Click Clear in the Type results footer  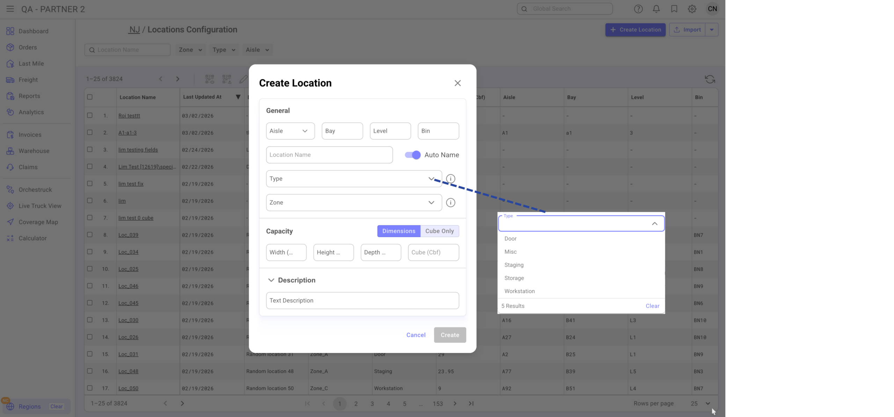[x=652, y=306]
